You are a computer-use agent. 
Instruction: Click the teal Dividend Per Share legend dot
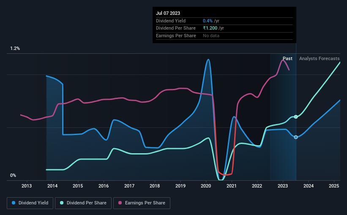[62, 203]
